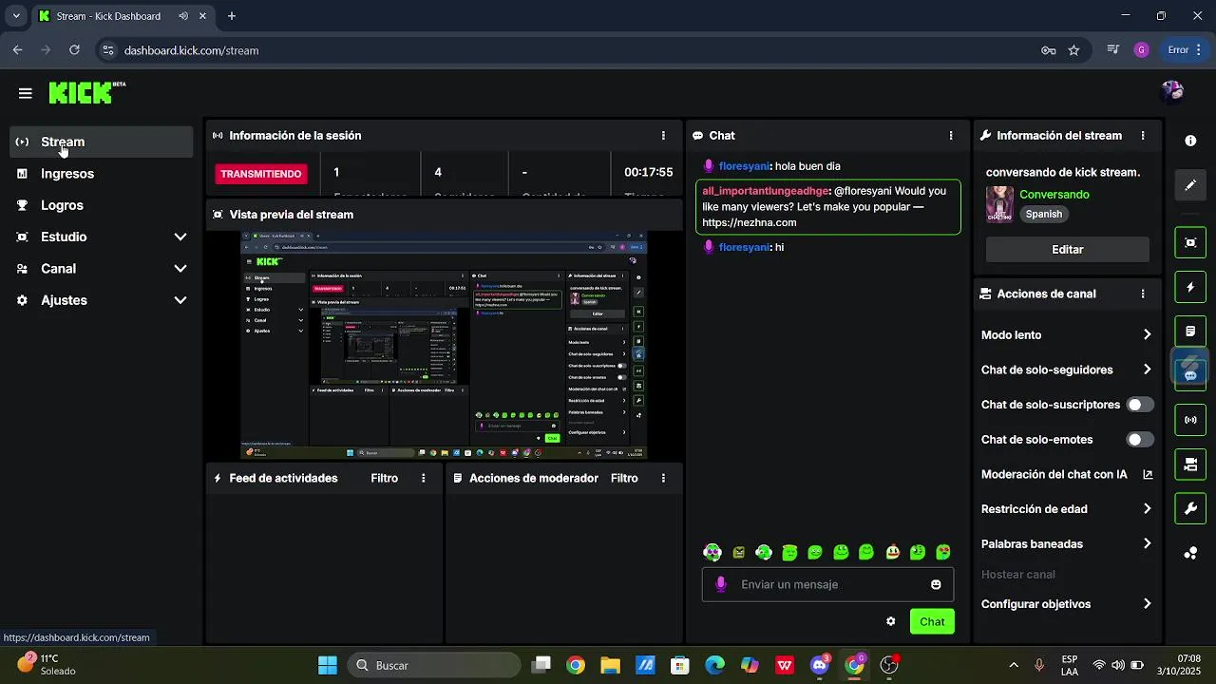Click Filtro in Acciones de moderador
The image size is (1216, 684).
click(x=624, y=479)
